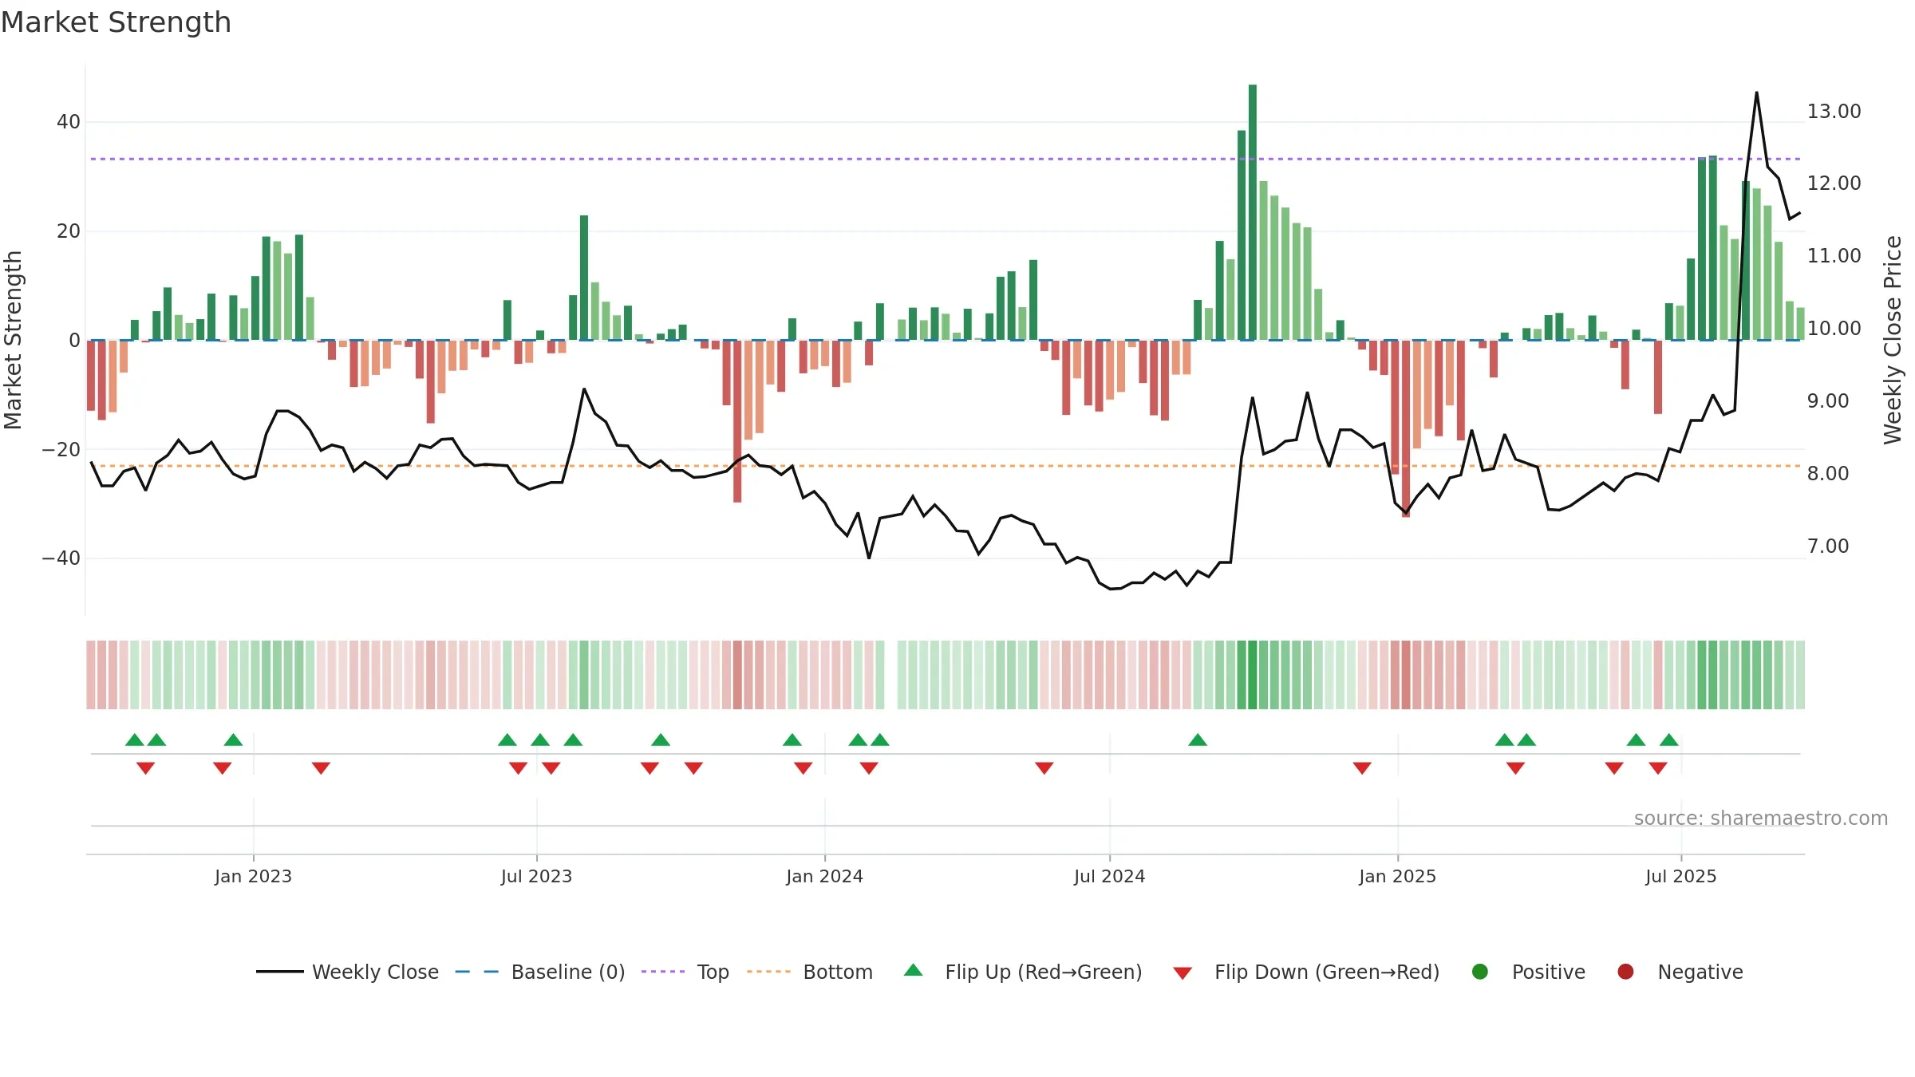Click the 7.00 price axis tick
The image size is (1915, 1077).
pos(1828,546)
